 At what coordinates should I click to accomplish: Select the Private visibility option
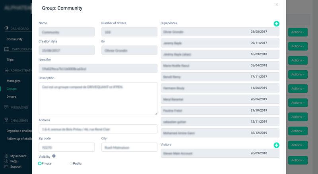pyautogui.click(x=40, y=163)
